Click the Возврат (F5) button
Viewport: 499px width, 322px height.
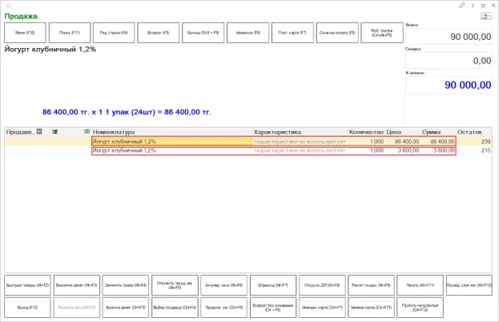coord(158,33)
